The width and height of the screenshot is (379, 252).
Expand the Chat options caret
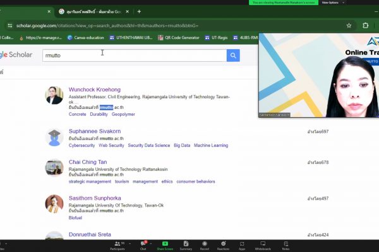(151, 244)
